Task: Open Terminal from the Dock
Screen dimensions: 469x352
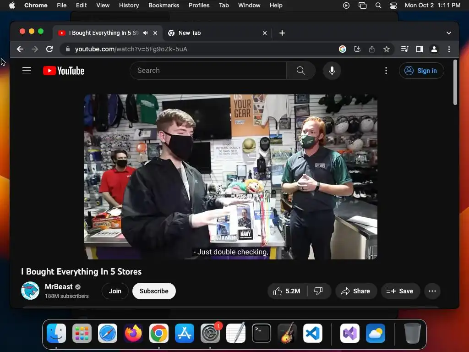Action: [x=262, y=333]
